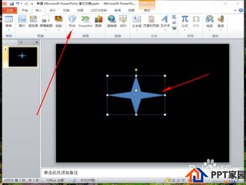The image size is (246, 185).
Task: Click the small insert object icon
Action: point(174,28)
